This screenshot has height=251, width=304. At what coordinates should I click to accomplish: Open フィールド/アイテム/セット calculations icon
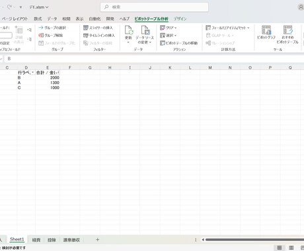tap(208, 28)
